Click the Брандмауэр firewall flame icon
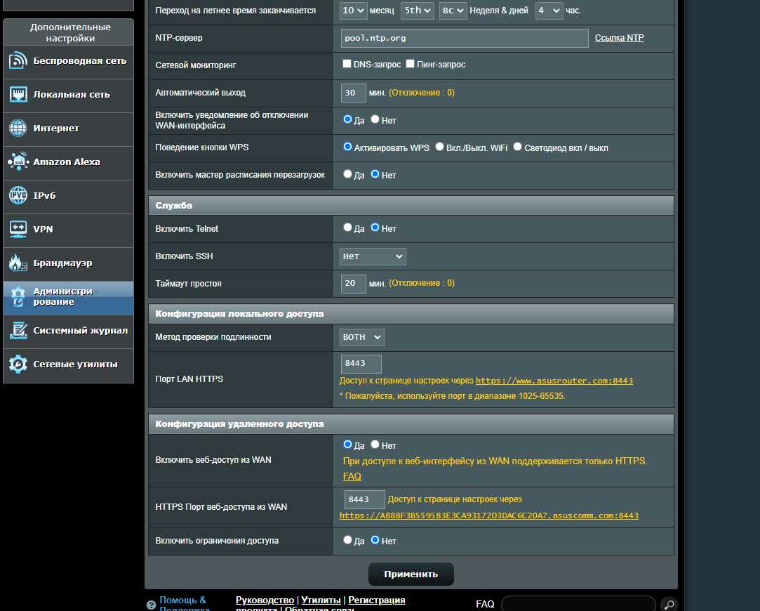 click(x=18, y=263)
